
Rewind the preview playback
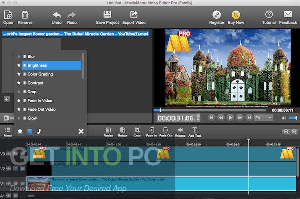click(x=221, y=118)
